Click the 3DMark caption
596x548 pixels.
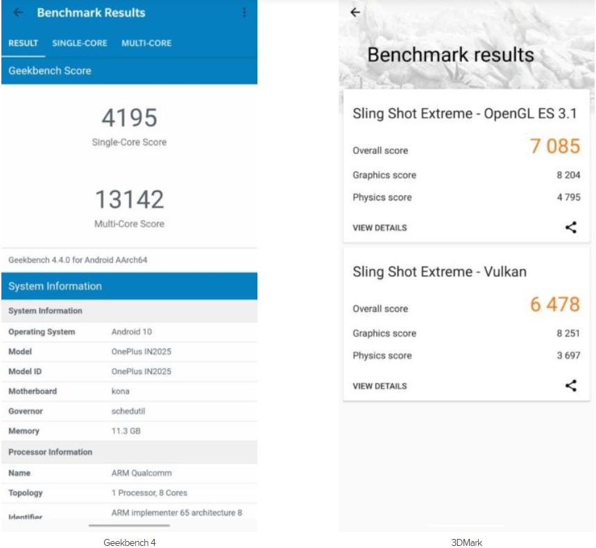tap(466, 542)
